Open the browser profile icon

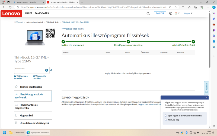click(x=3, y=2)
